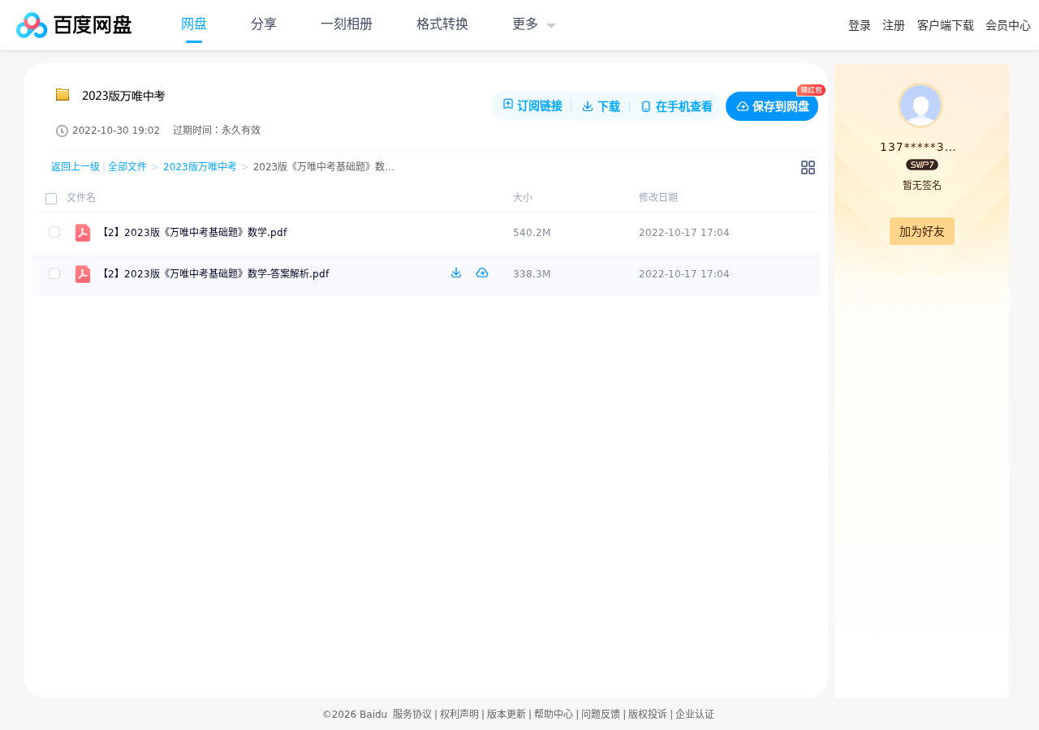Viewport: 1039px width, 730px height.
Task: Click 加为好友 button
Action: click(x=922, y=231)
